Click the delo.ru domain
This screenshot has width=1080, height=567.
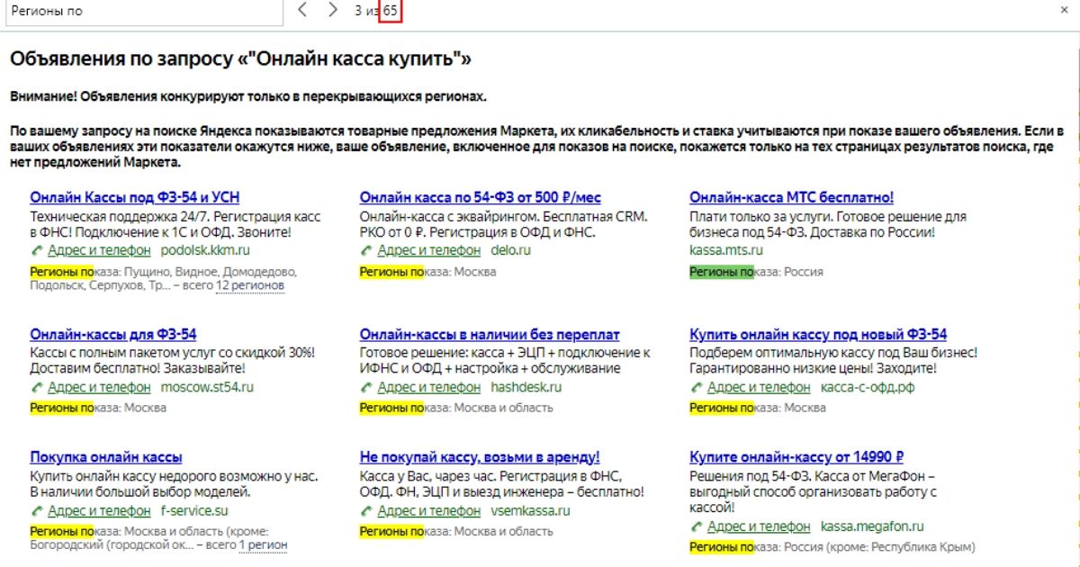(511, 251)
